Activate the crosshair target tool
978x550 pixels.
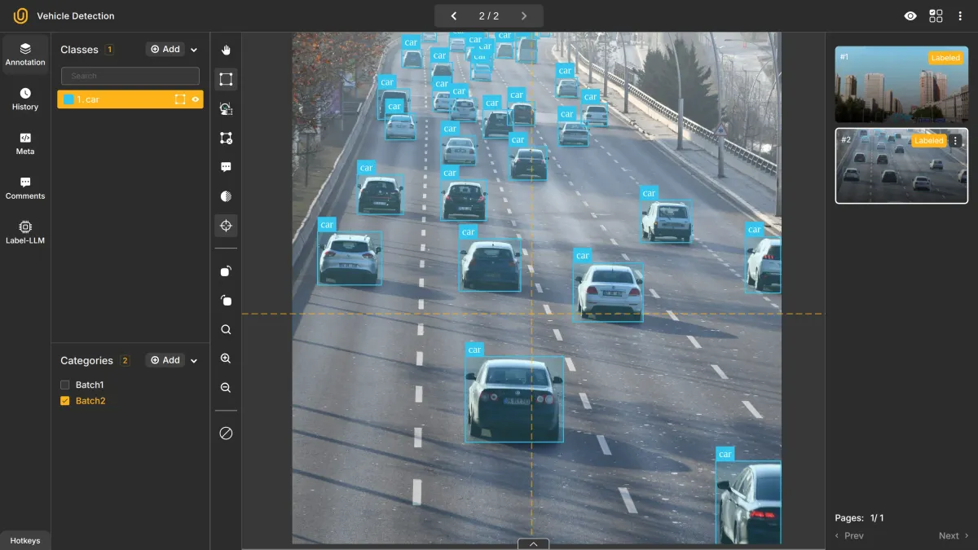tap(226, 226)
